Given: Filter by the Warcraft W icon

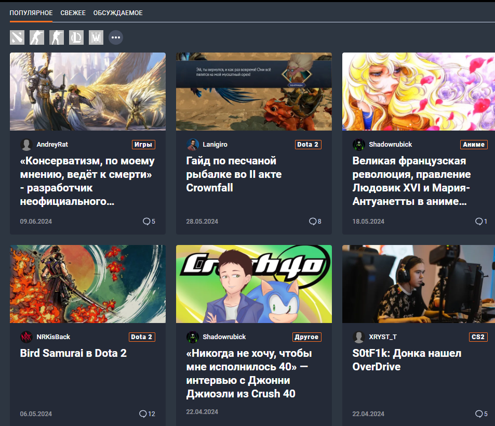Looking at the screenshot, I should (96, 37).
